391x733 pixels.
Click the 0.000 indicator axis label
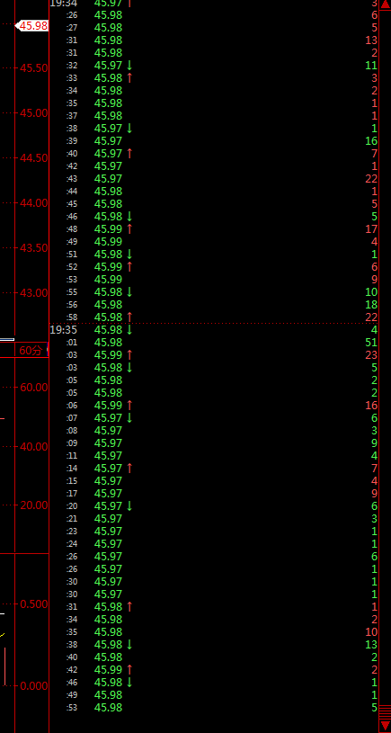tap(33, 686)
